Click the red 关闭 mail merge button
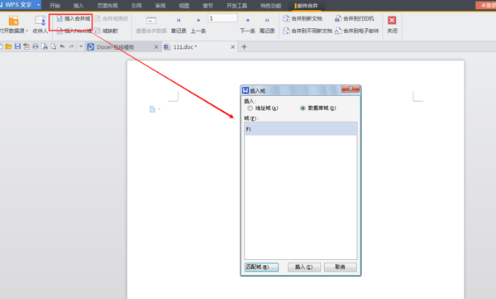496x299 pixels. point(392,25)
